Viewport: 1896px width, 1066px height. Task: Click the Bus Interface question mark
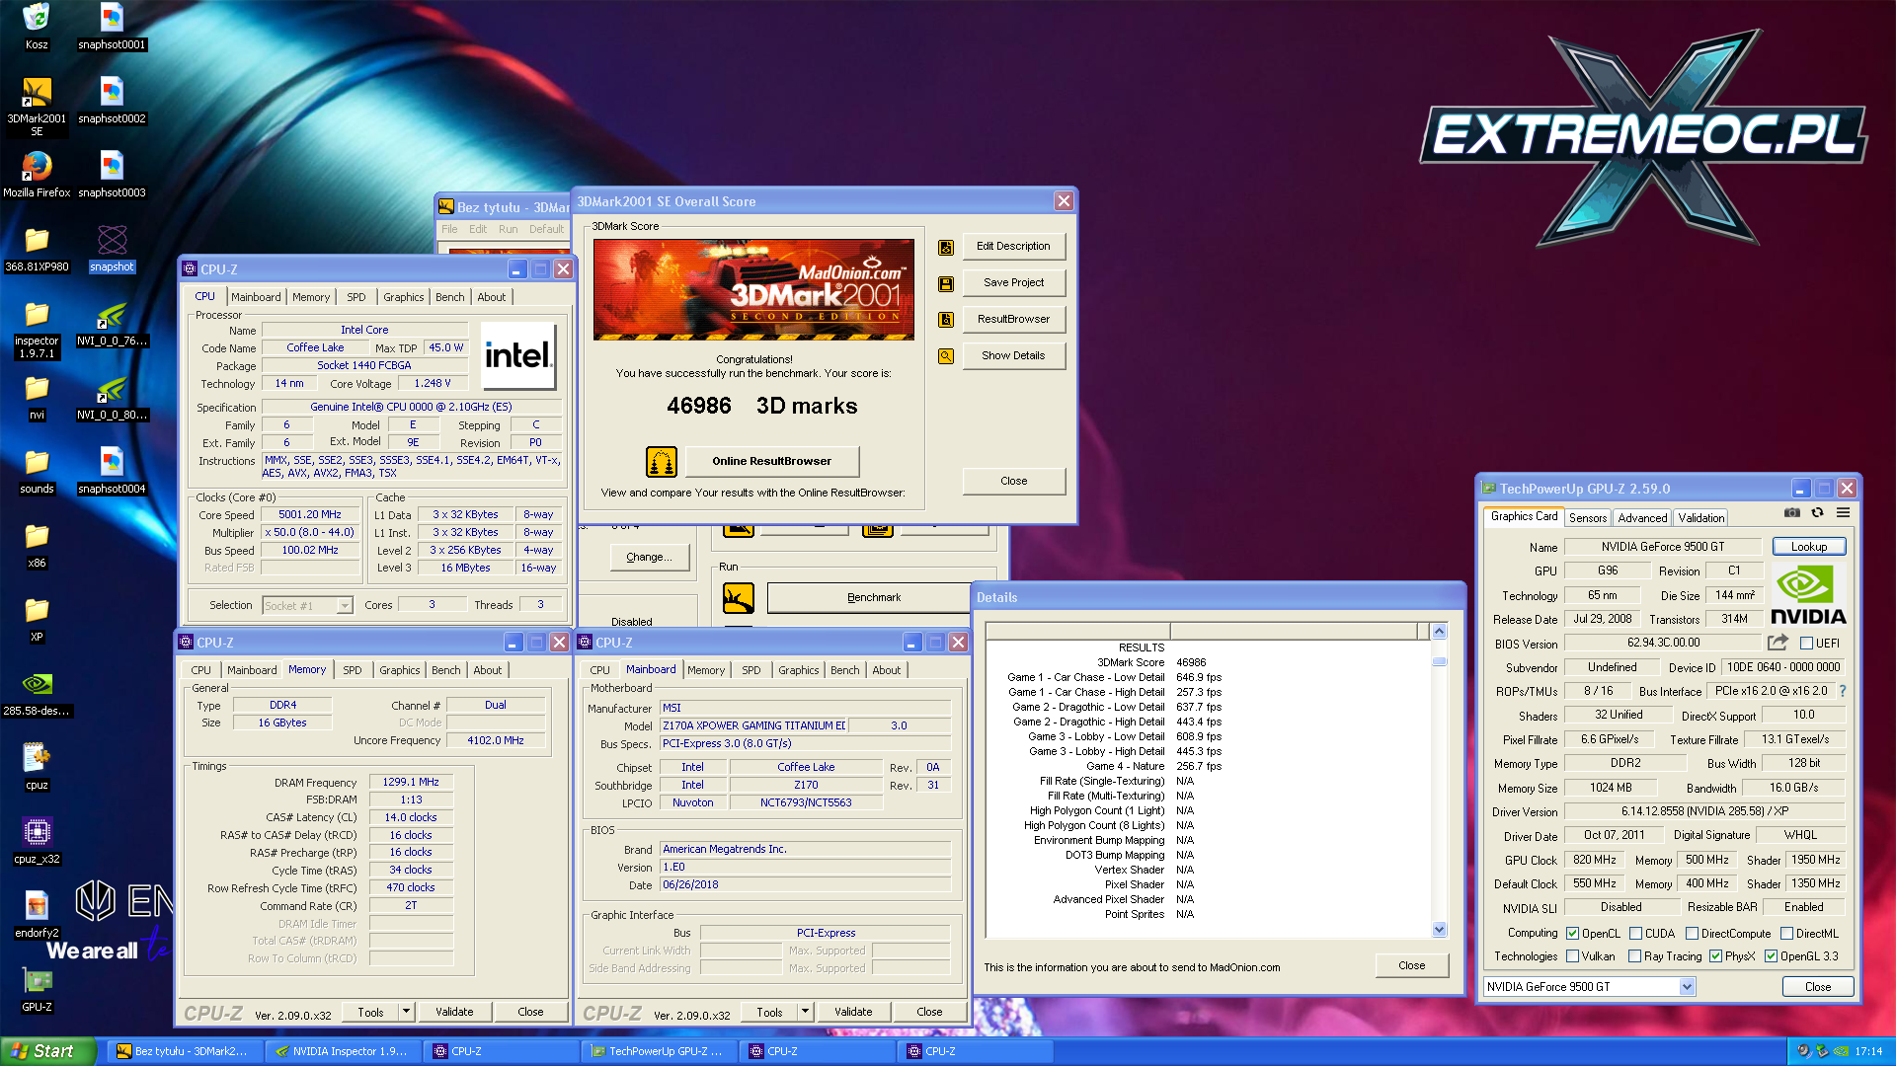coord(1843,691)
